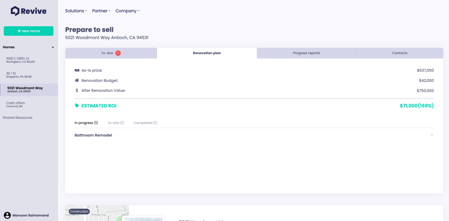Show Completed renovation items
The width and height of the screenshot is (449, 221).
[145, 122]
